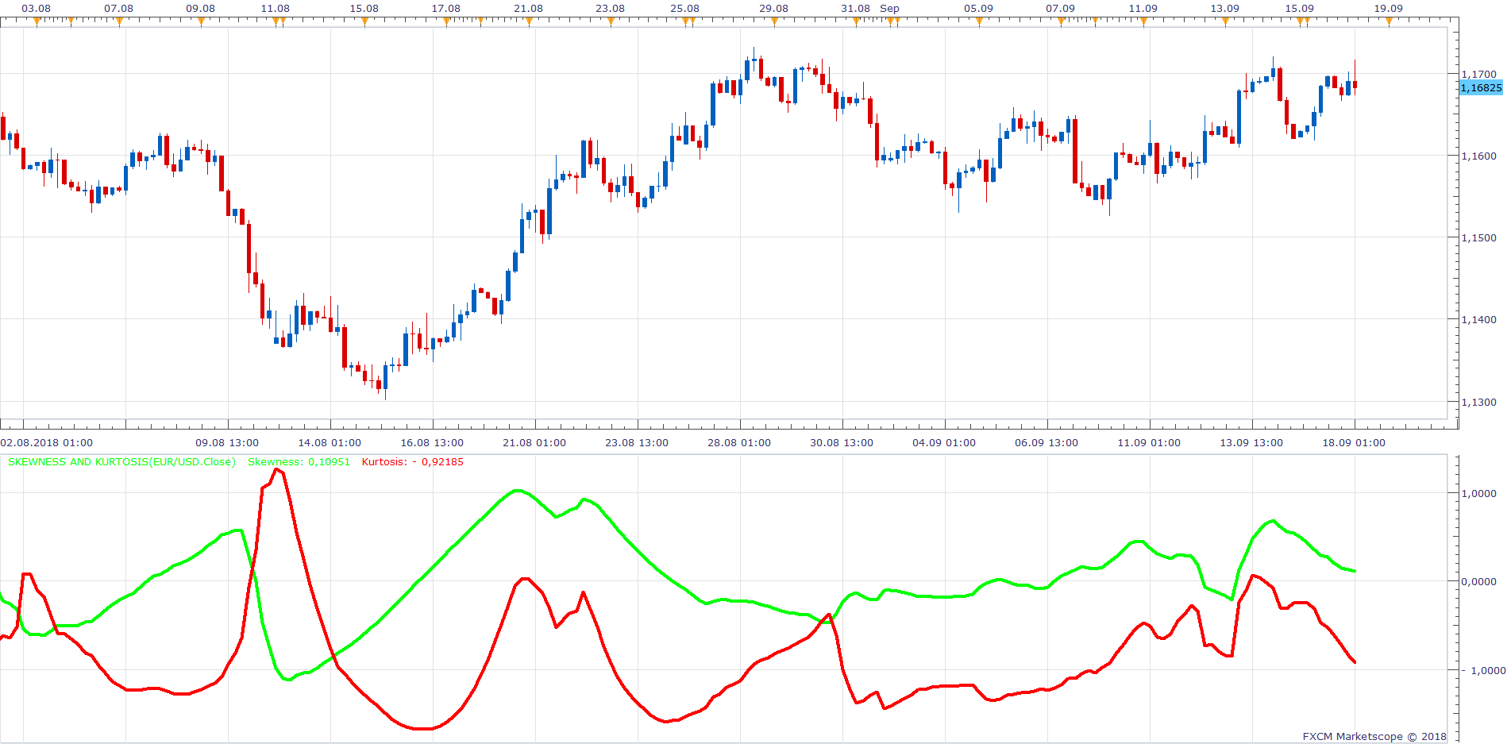Select the 31.08 date label on top axis
This screenshot has height=744, width=1511.
[x=855, y=9]
